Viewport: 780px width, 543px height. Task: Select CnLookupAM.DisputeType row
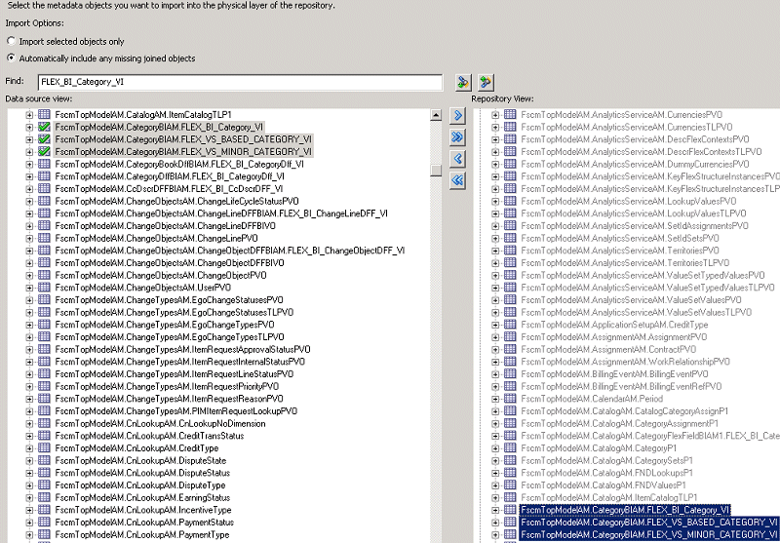(140, 485)
